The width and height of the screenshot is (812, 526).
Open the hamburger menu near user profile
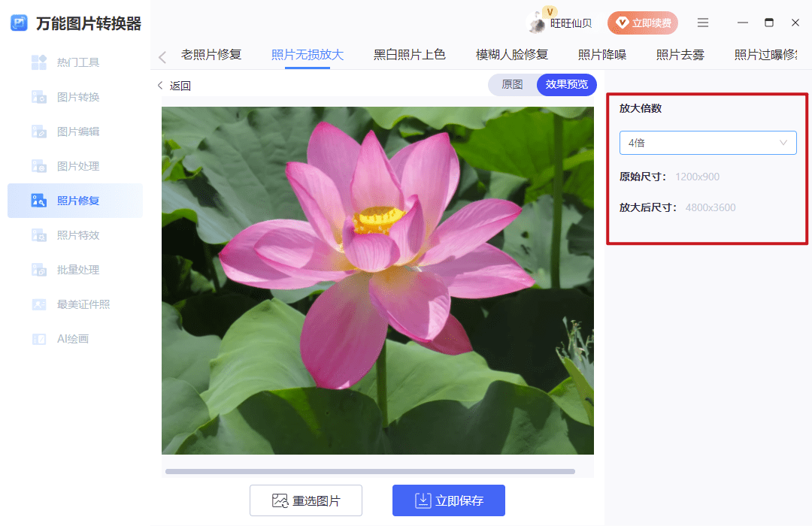(x=703, y=23)
